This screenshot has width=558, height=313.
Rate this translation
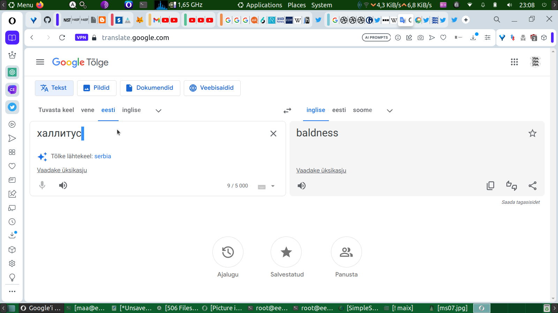[512, 186]
